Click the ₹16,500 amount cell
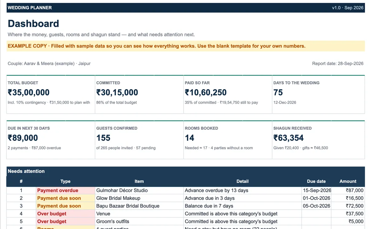369x229 pixels. pos(348,198)
